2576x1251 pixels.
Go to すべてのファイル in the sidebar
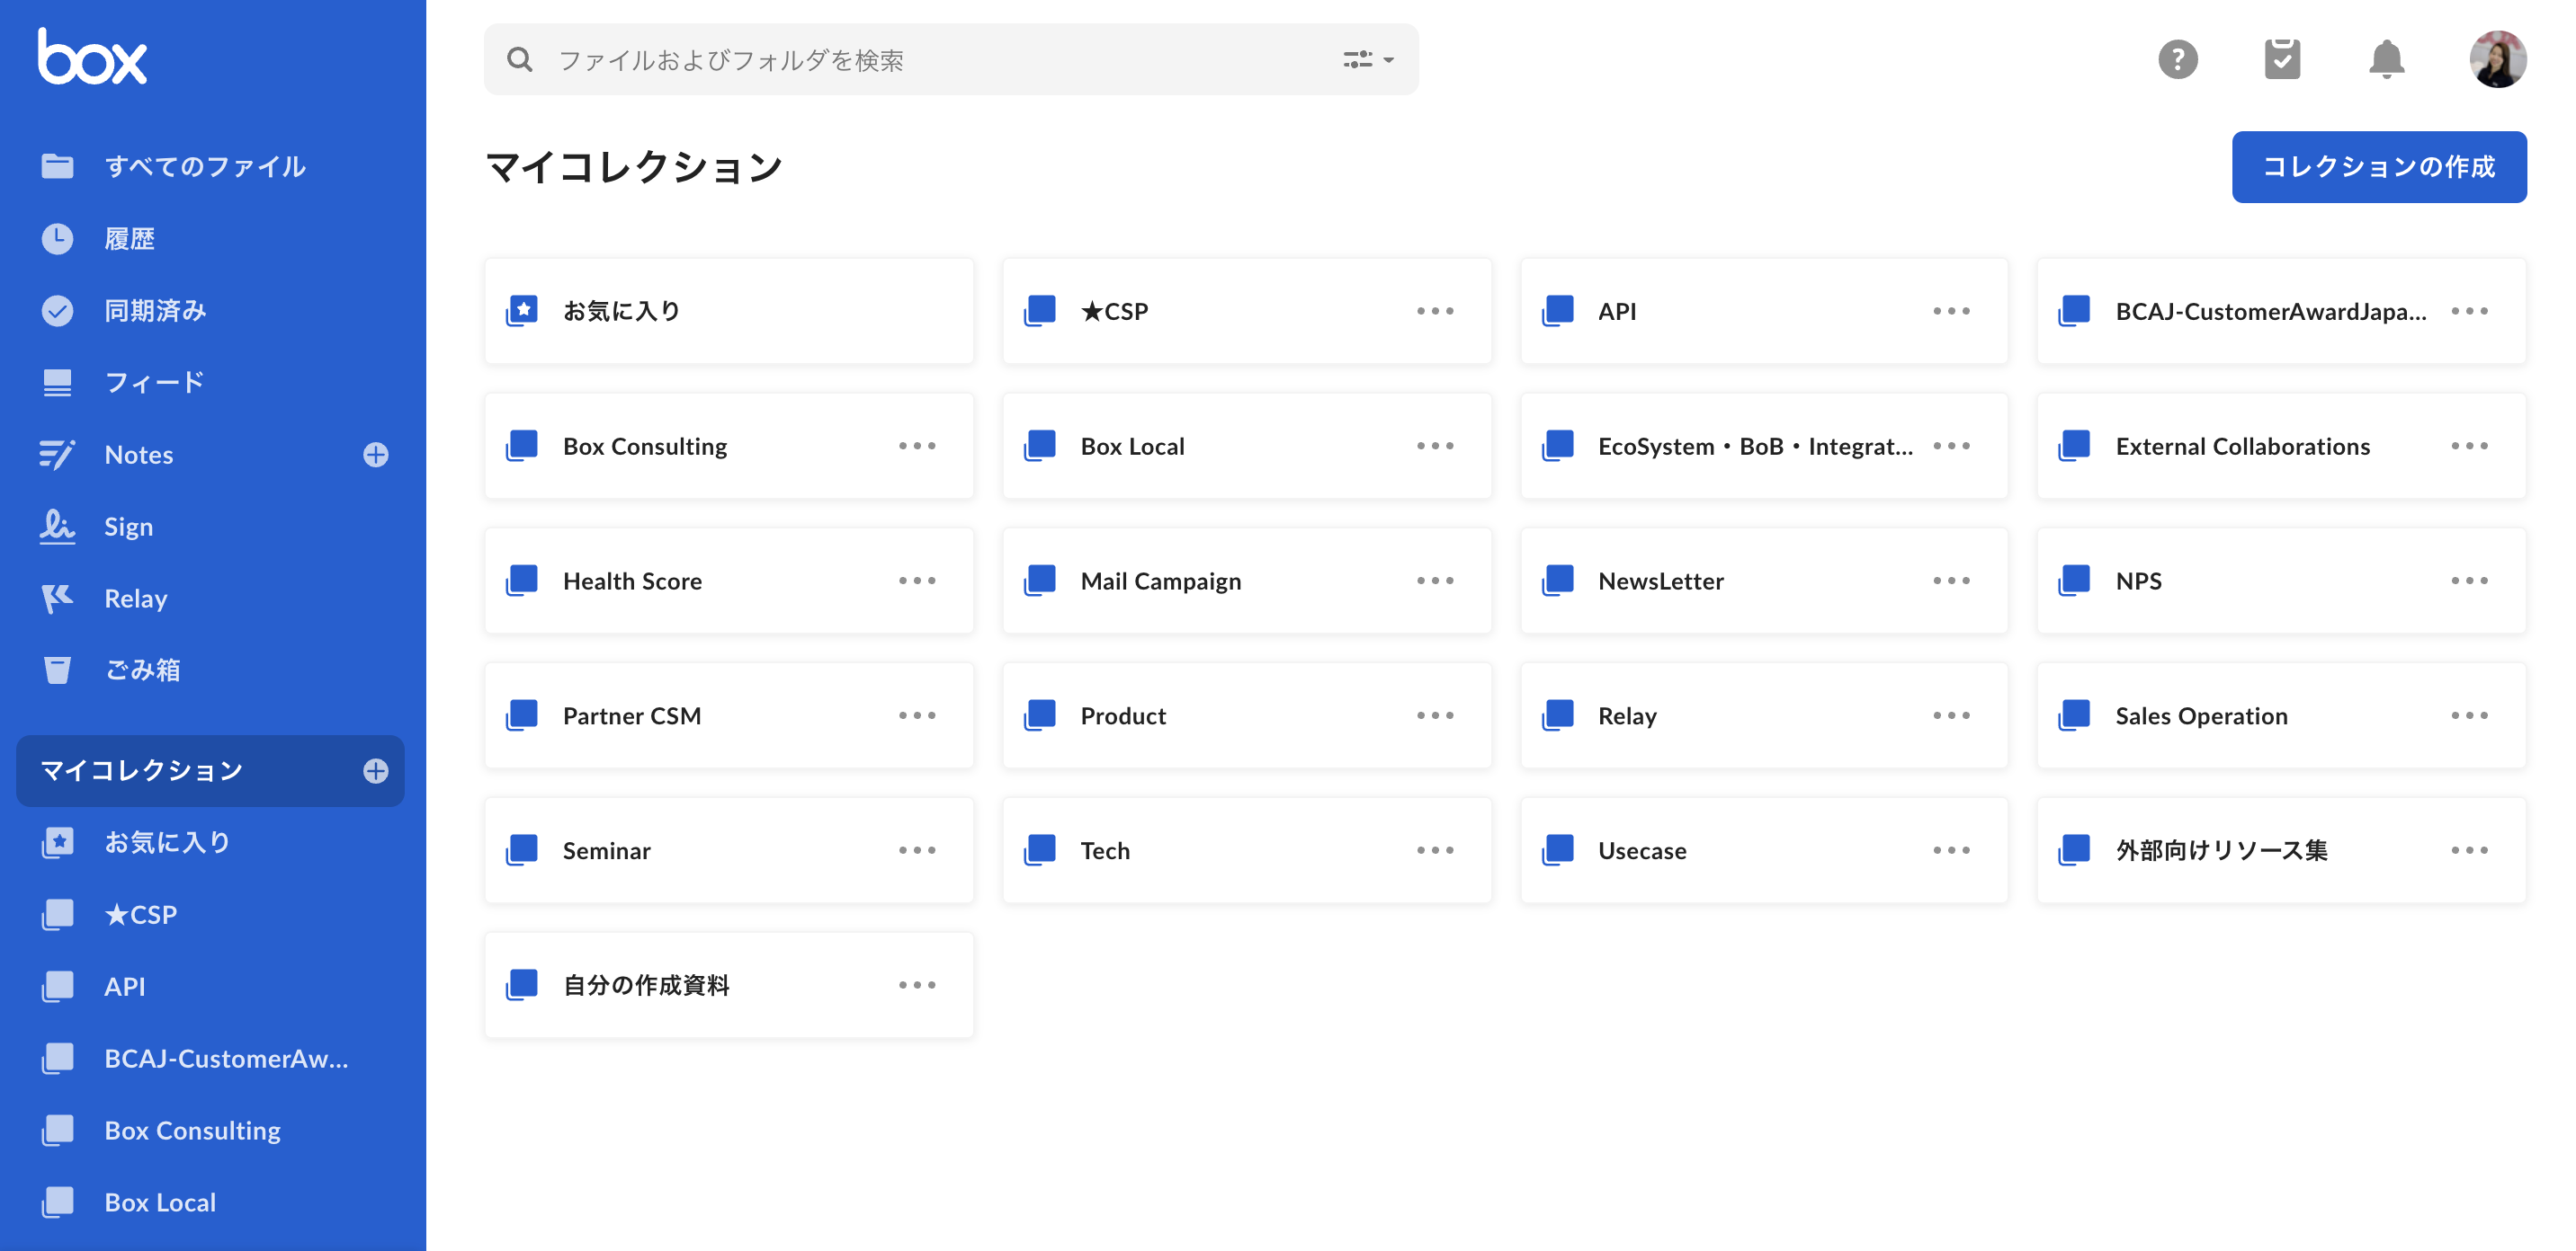[x=204, y=166]
